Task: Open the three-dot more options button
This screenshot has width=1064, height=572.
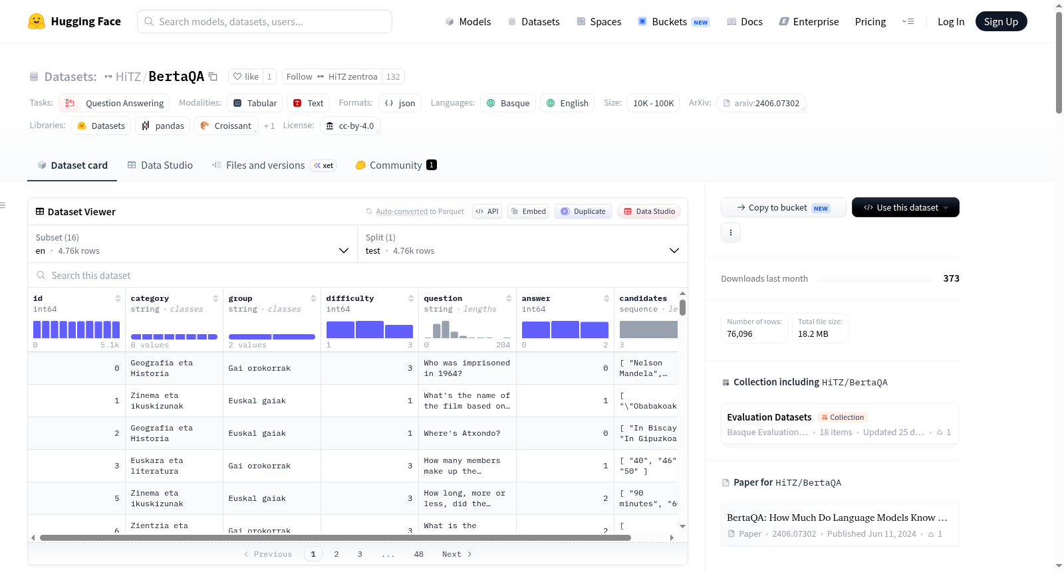Action: tap(731, 233)
